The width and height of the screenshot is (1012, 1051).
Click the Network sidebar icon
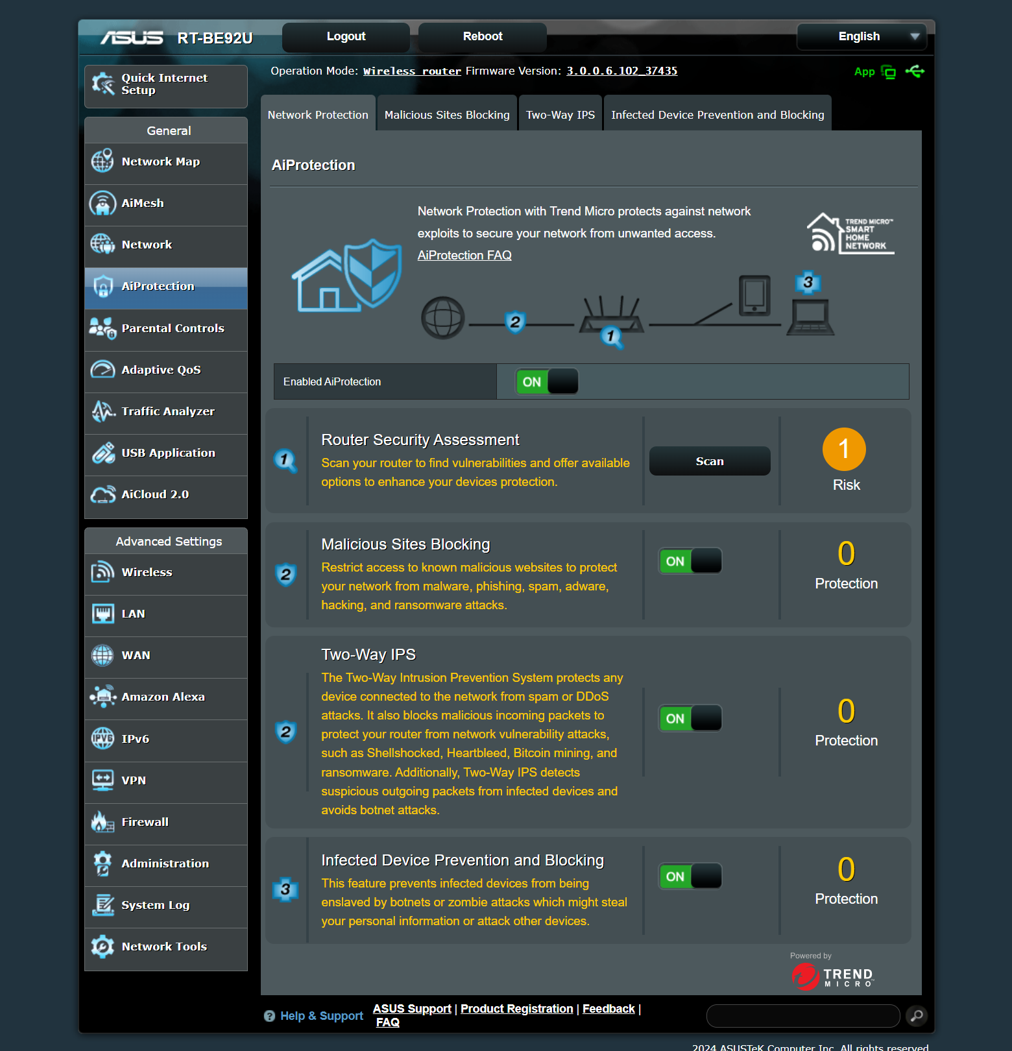click(102, 244)
